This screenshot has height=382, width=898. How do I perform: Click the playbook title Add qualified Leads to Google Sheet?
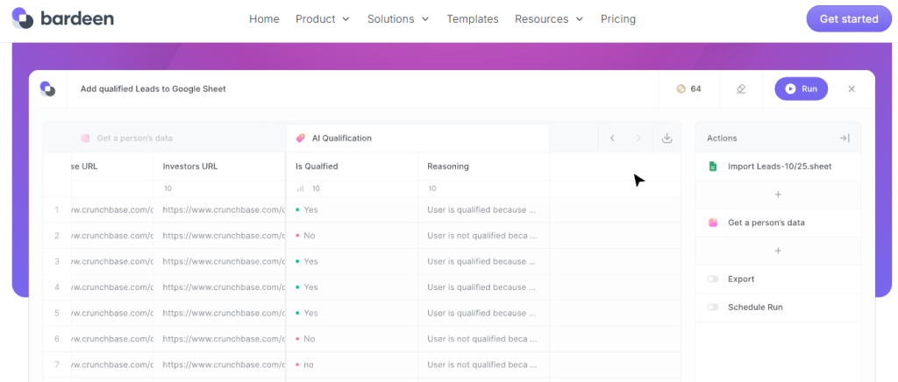[153, 88]
